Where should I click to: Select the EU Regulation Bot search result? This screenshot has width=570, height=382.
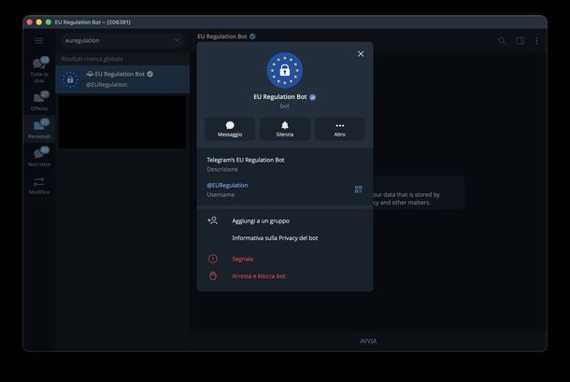click(122, 79)
